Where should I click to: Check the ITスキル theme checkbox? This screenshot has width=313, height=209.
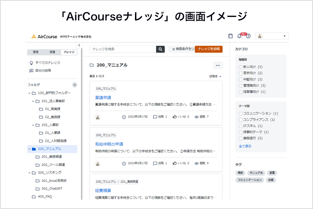(x=240, y=126)
